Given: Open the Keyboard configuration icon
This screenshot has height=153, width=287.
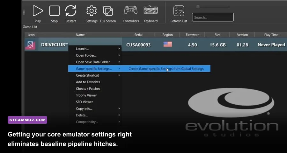Looking at the screenshot, I should pos(151,10).
